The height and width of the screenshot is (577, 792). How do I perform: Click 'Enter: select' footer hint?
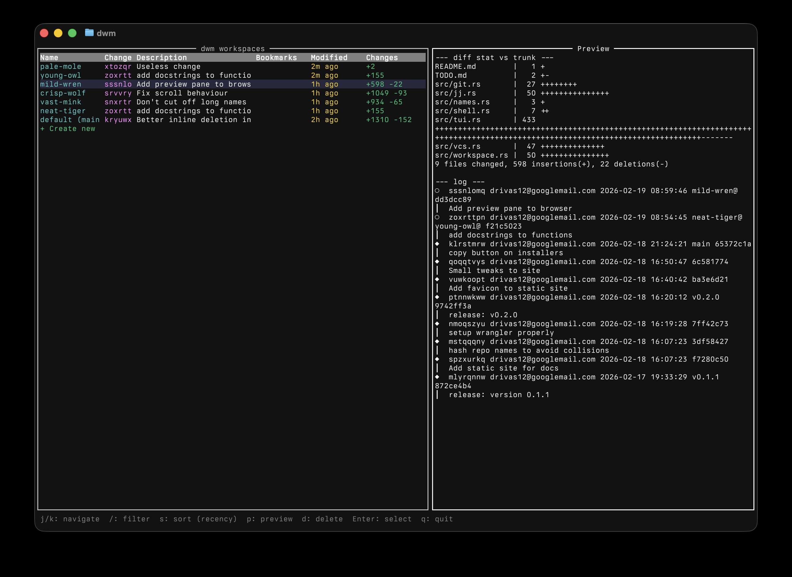coord(382,519)
